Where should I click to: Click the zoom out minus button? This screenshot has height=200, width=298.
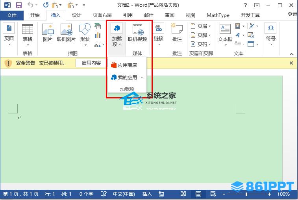point(224,194)
